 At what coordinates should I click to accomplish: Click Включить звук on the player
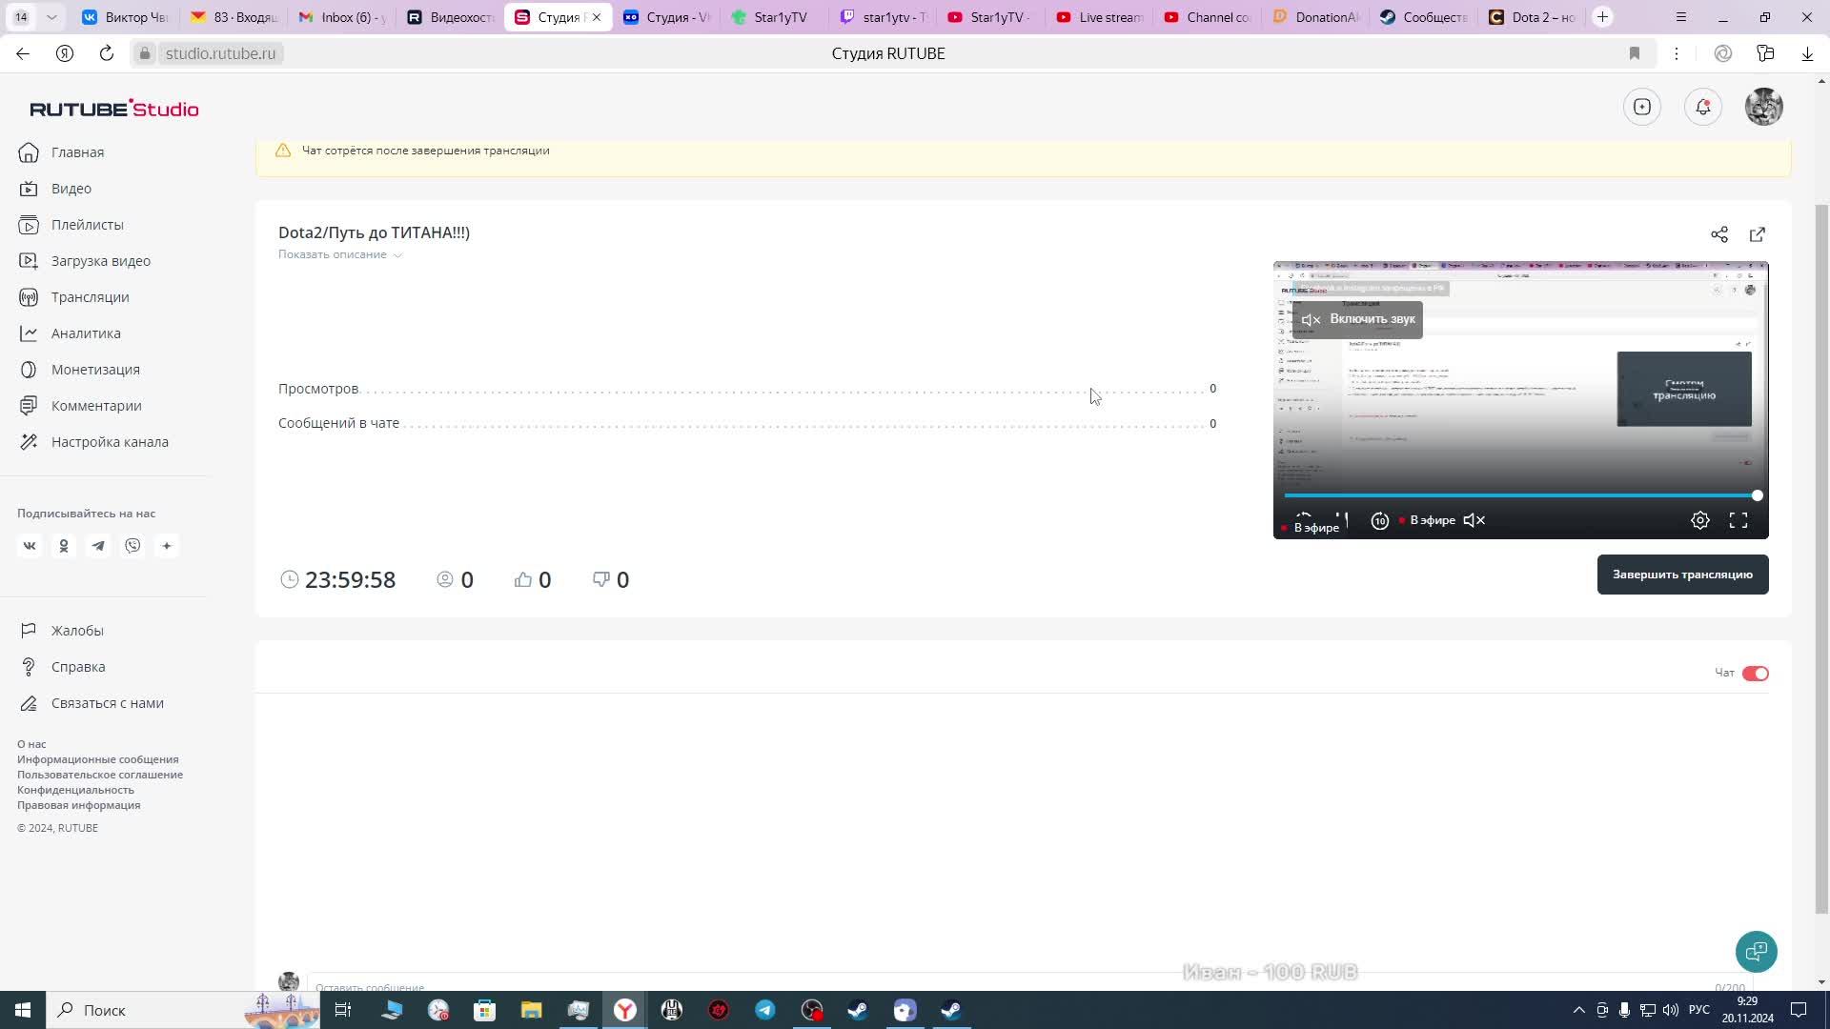(1358, 319)
